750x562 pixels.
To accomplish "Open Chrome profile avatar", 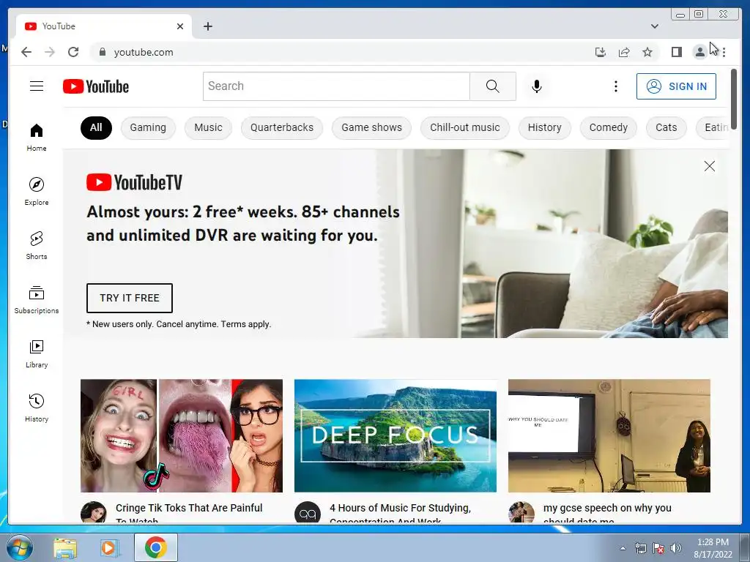I will pyautogui.click(x=699, y=52).
